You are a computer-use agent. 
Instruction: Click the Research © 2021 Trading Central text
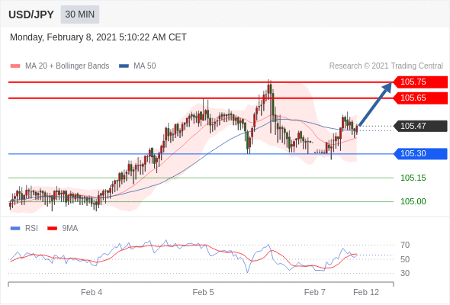pyautogui.click(x=386, y=66)
